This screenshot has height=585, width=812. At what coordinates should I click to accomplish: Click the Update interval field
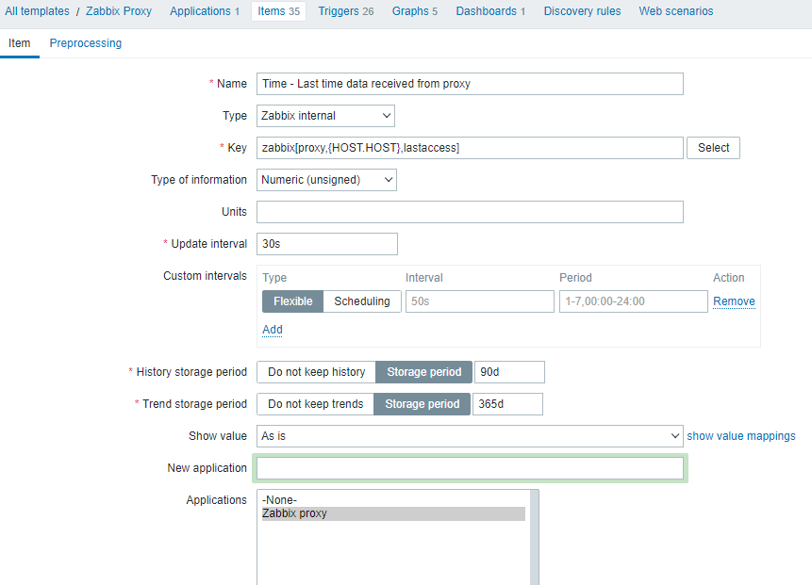[327, 244]
